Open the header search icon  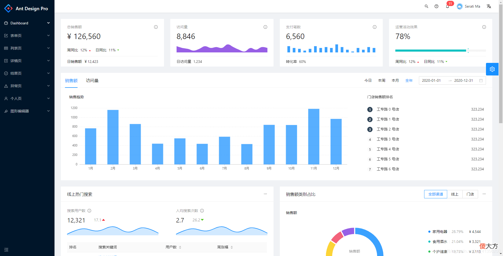tap(427, 6)
